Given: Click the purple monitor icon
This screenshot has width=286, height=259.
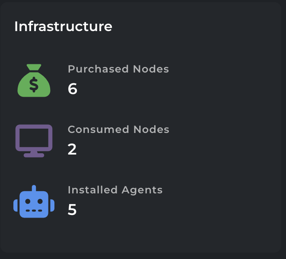Looking at the screenshot, I should (x=34, y=141).
